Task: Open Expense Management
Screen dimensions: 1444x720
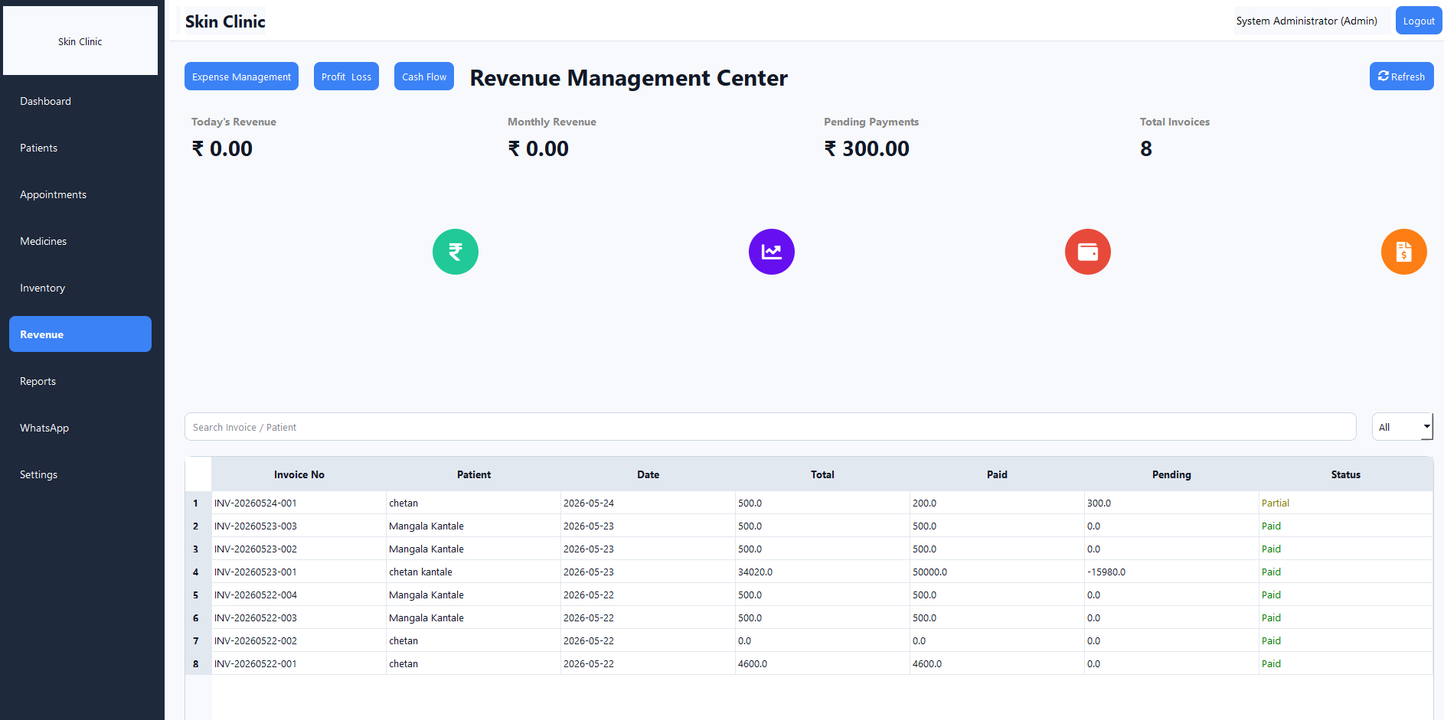Action: click(x=241, y=77)
